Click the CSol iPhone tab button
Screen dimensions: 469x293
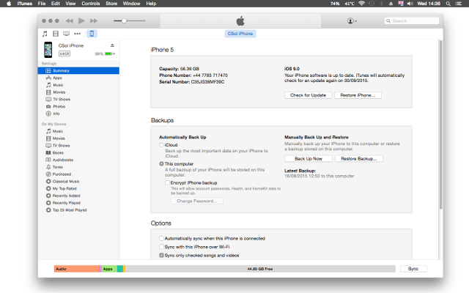(240, 34)
